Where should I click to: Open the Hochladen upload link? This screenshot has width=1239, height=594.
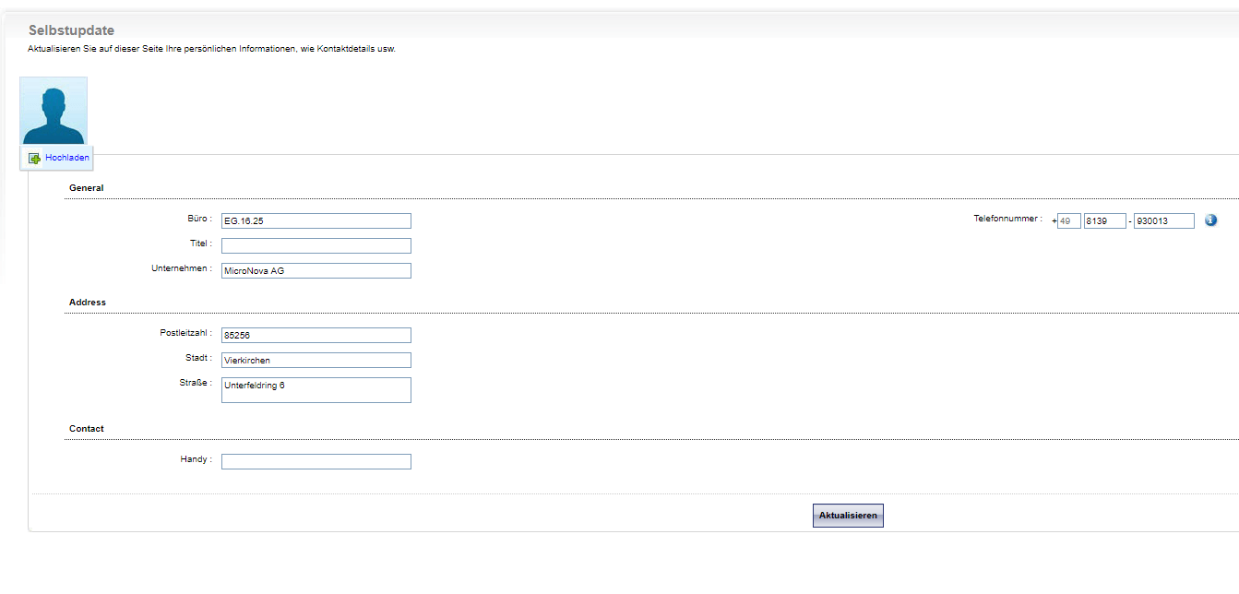(x=67, y=158)
